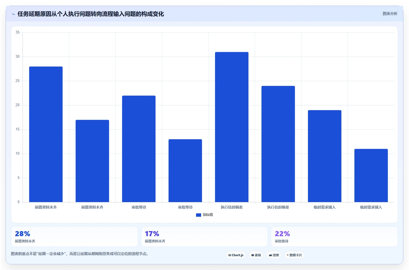Click the 22% figure in the stat cards
409x270 pixels.
tap(282, 234)
